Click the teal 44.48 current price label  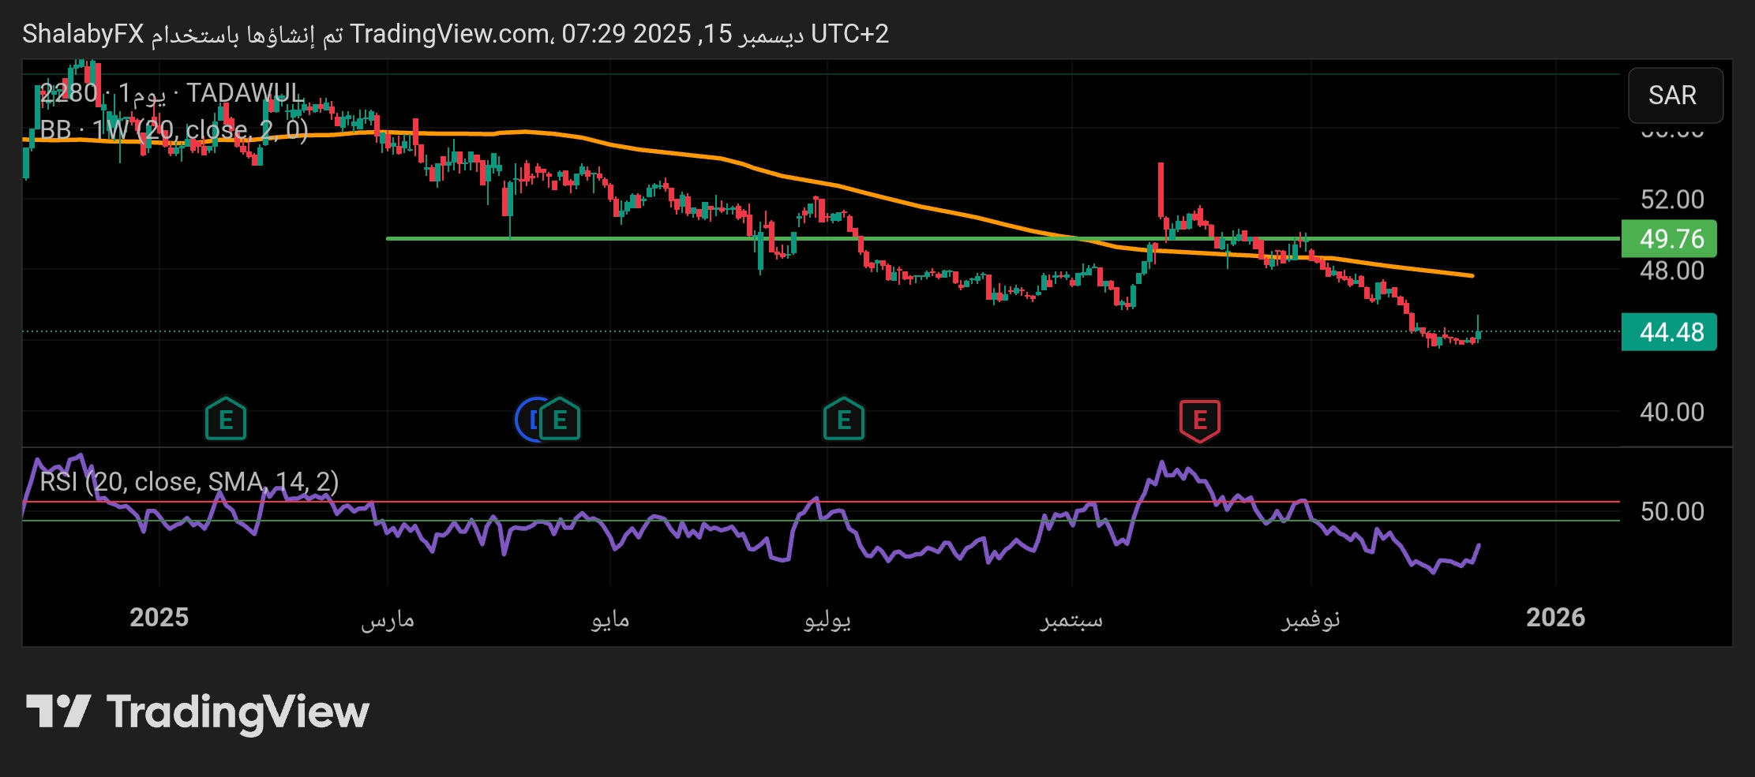coord(1668,332)
